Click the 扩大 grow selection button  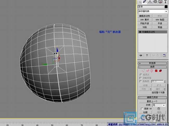[x=159, y=85]
